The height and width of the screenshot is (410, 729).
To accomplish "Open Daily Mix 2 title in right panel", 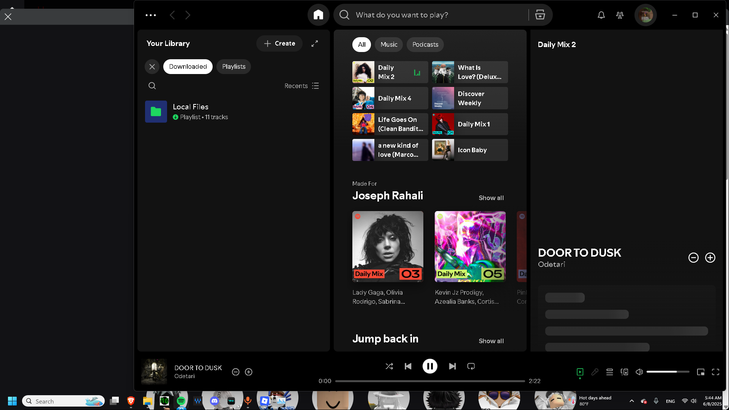I will (x=557, y=44).
